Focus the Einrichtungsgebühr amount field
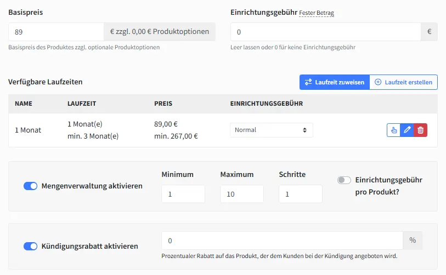The image size is (446, 275). click(x=326, y=32)
